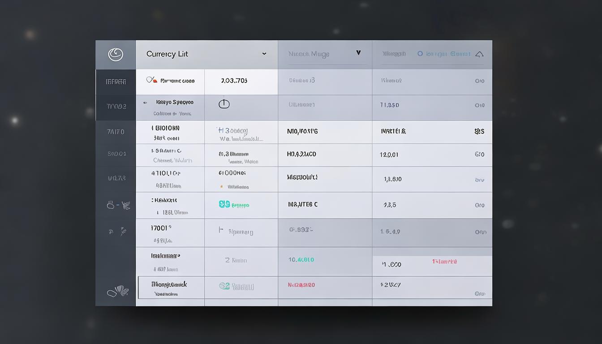This screenshot has height=344, width=602.
Task: Select the first sidebar tab item
Action: coord(116,82)
